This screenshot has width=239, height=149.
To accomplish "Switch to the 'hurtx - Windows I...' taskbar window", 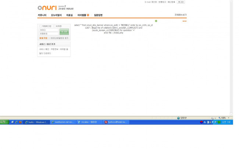I will (36, 122).
